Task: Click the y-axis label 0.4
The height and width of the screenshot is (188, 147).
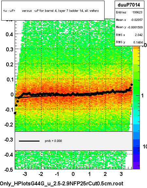Action: (9, 34)
